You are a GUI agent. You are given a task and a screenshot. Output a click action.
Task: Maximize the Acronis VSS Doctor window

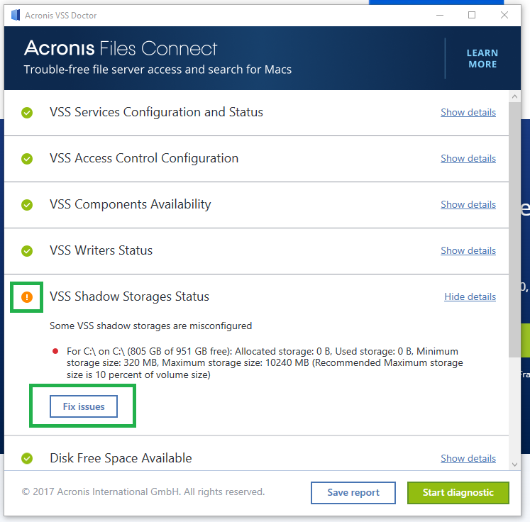pyautogui.click(x=472, y=15)
